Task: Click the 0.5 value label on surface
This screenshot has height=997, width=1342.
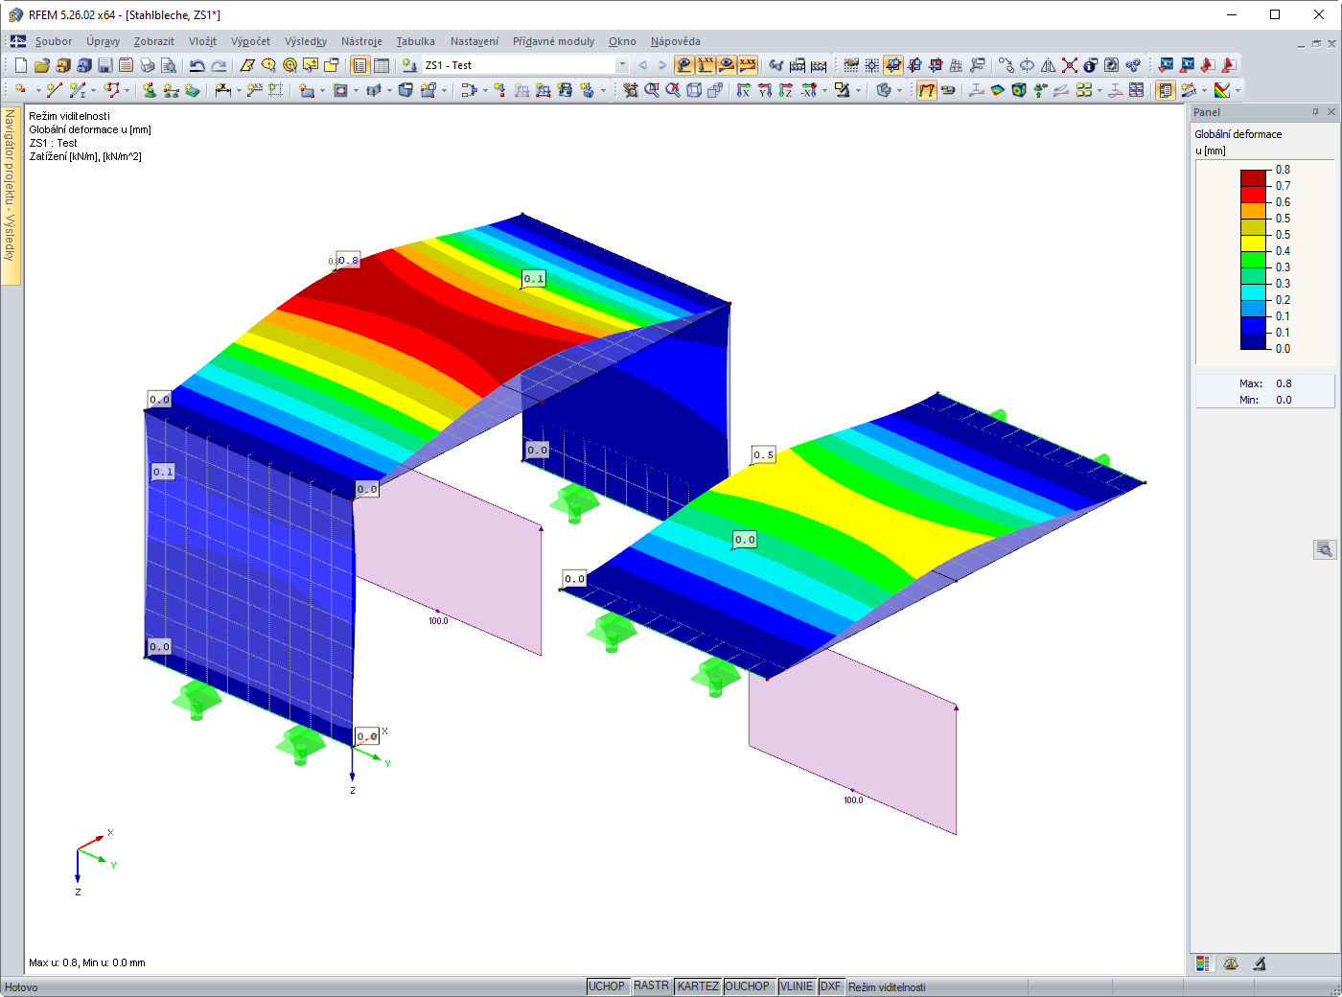Action: coord(764,454)
